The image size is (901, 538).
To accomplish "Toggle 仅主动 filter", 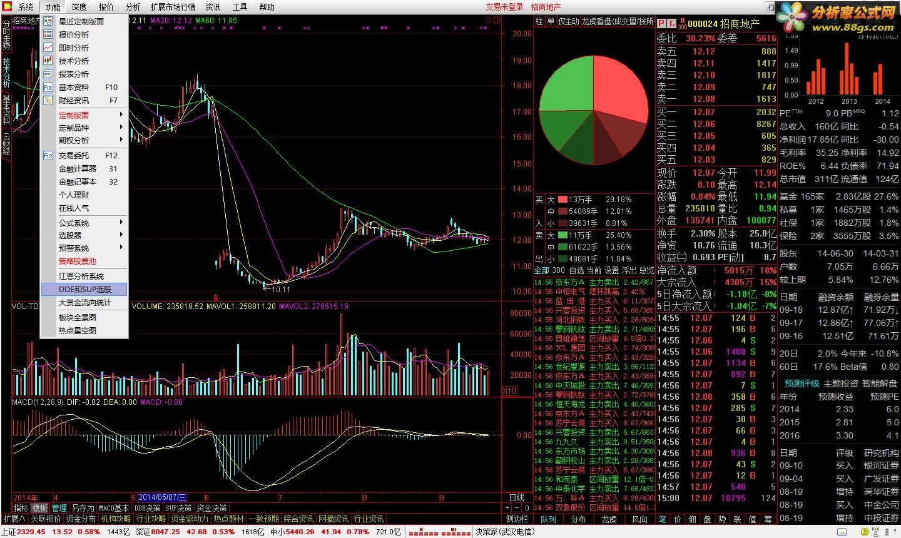I will [x=568, y=21].
